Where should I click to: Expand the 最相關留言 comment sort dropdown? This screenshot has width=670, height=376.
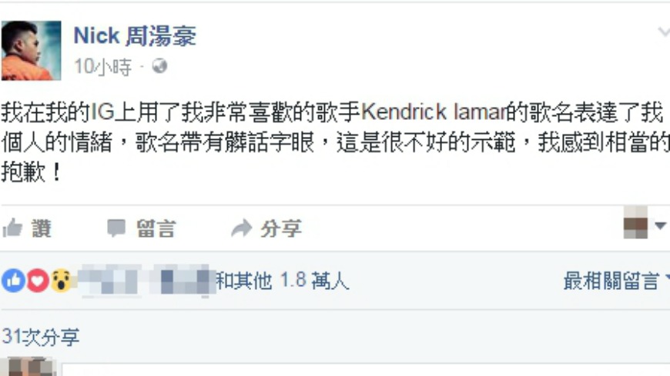(615, 281)
